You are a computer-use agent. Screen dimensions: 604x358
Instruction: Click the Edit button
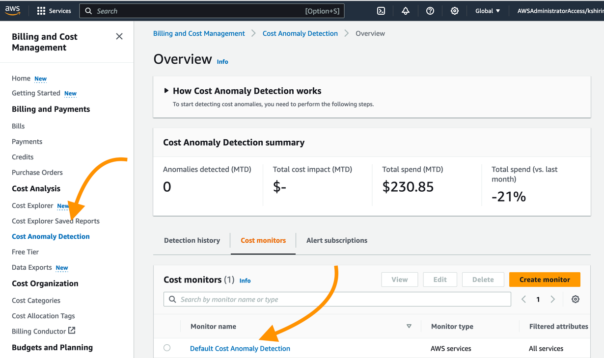click(x=440, y=280)
